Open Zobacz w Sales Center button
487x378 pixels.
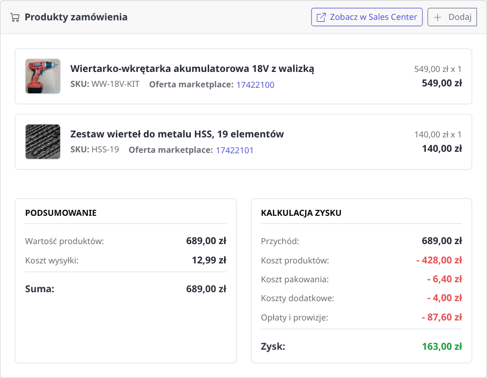(367, 17)
